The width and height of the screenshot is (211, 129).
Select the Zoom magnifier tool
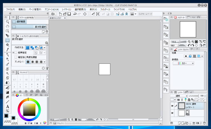(7, 22)
